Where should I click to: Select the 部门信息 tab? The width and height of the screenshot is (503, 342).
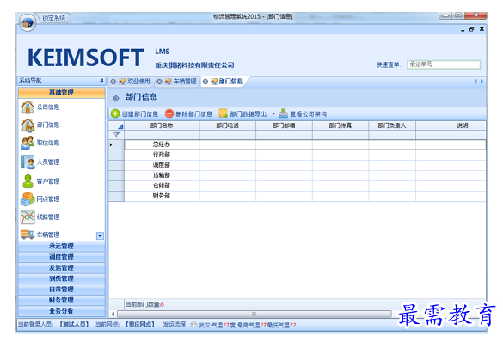[x=231, y=82]
